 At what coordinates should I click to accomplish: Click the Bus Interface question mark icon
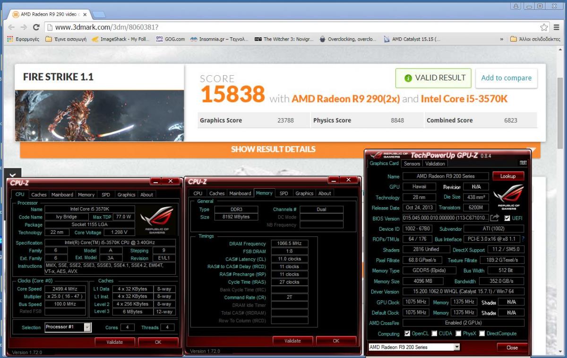click(x=523, y=239)
